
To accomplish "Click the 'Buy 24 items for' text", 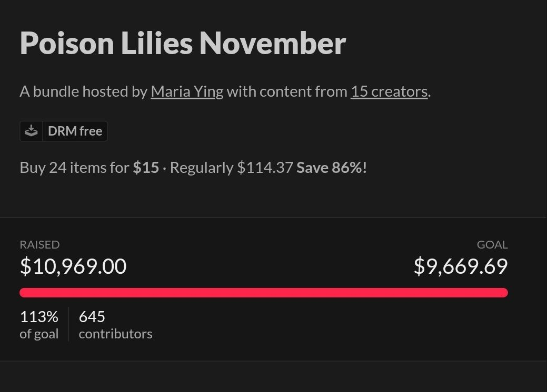I will pyautogui.click(x=74, y=168).
